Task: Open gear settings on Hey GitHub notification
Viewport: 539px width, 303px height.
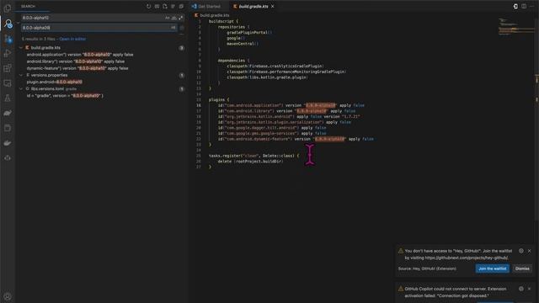Action: [521, 251]
